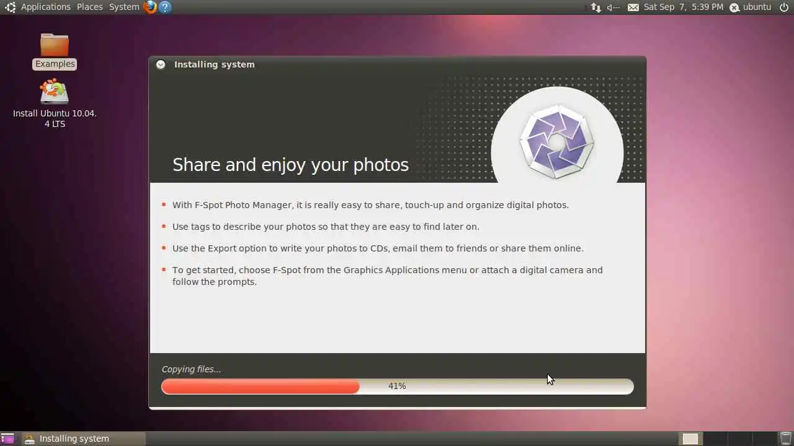Click the F-Spot shutter logo in the slide
The width and height of the screenshot is (794, 446).
pos(556,142)
